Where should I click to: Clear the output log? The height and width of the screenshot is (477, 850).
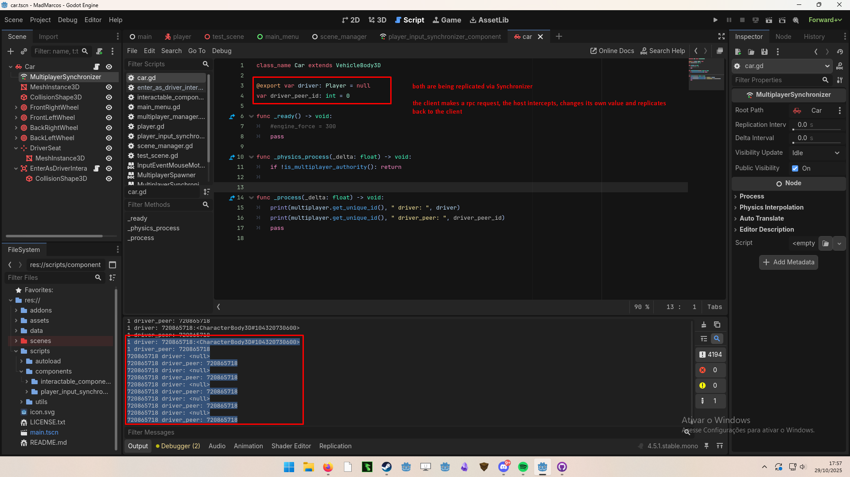pyautogui.click(x=704, y=324)
